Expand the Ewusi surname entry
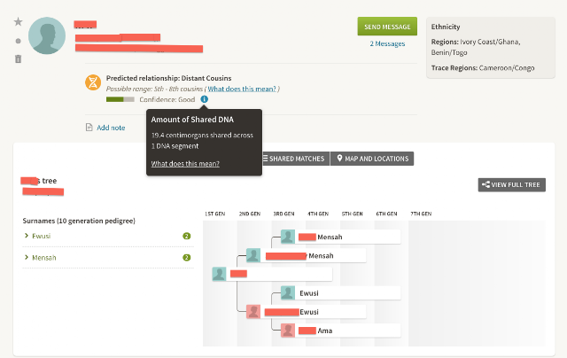The width and height of the screenshot is (567, 358). (37, 236)
